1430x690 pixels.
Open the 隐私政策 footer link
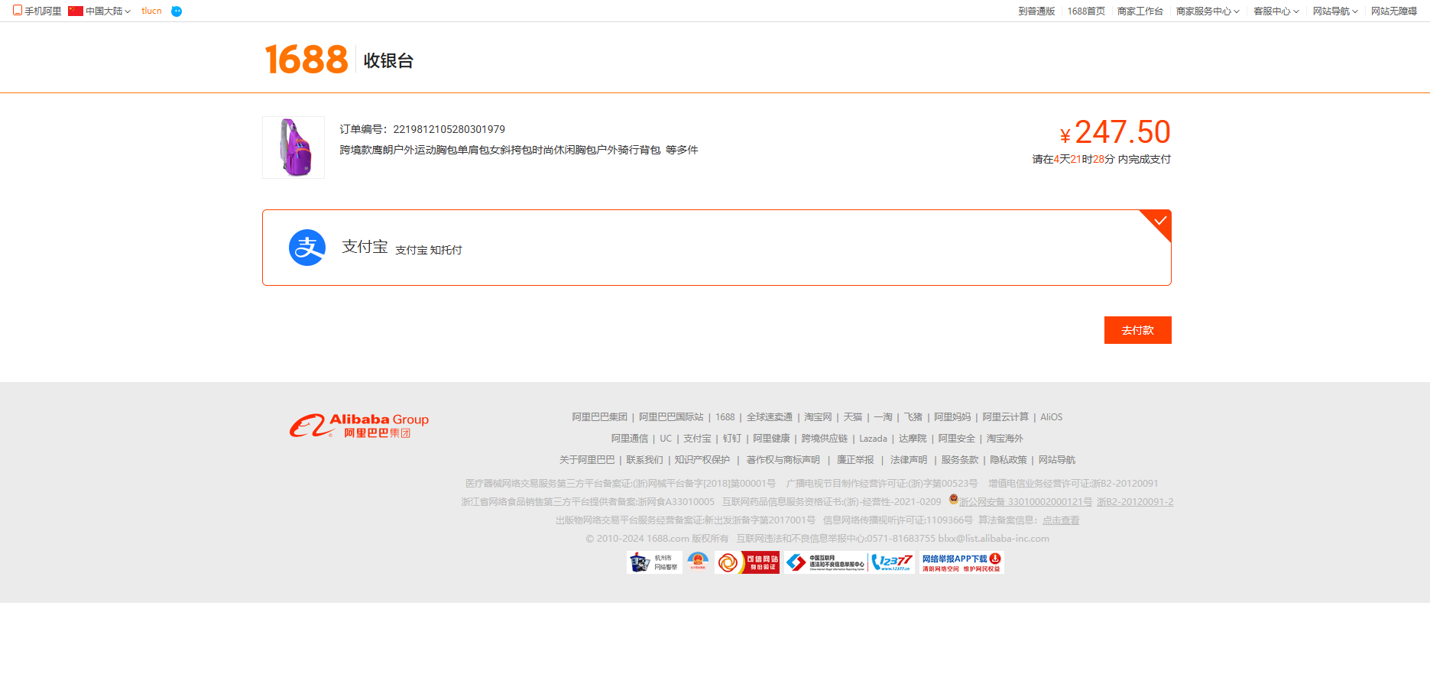pyautogui.click(x=1008, y=460)
